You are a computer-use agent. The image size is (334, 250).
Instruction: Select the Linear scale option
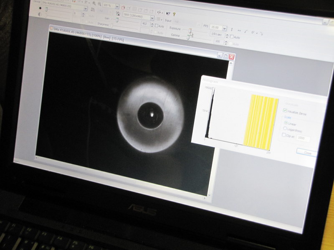(x=286, y=122)
